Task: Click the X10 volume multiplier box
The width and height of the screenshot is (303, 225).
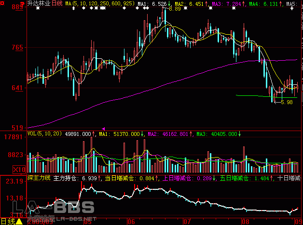Action: click(18, 170)
